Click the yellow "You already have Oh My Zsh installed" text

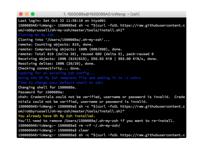pyautogui.click(x=57, y=116)
